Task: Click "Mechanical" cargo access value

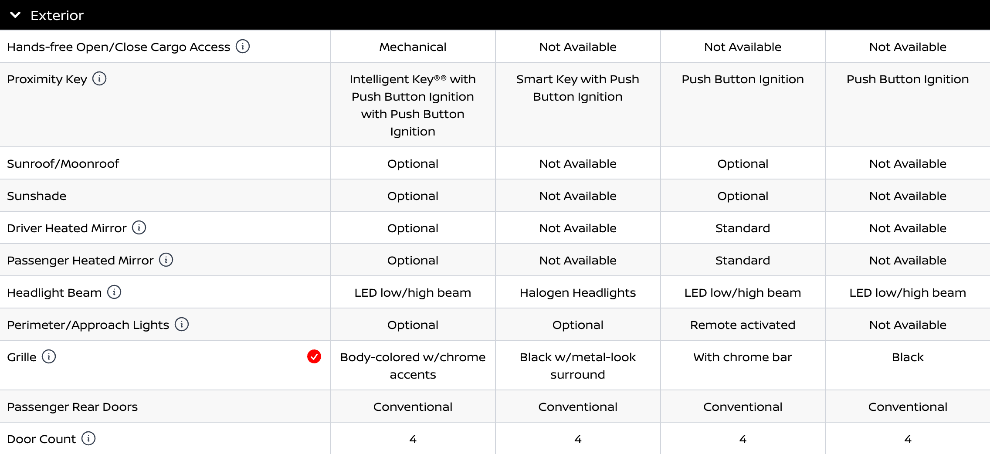Action: [413, 47]
